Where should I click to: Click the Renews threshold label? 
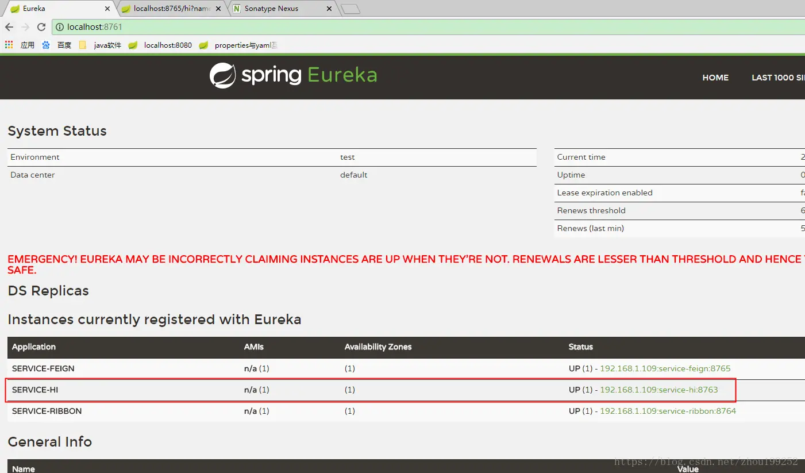click(591, 210)
